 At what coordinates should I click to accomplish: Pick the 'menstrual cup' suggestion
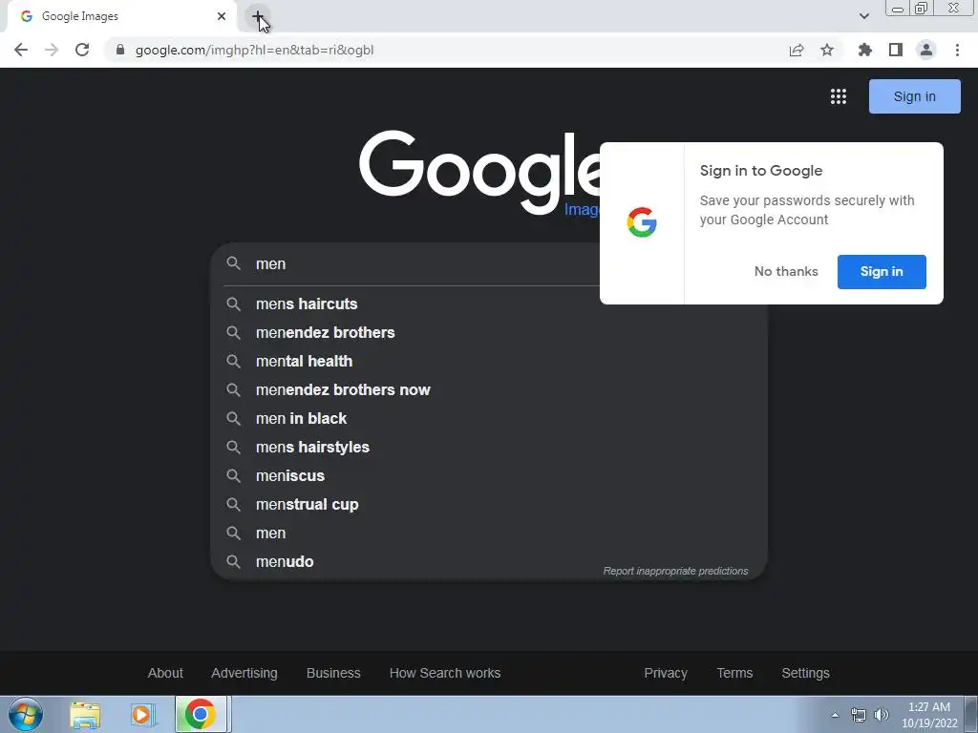tap(488, 505)
